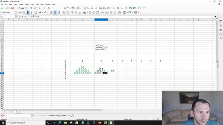Click the Cut scissors icon
The width and height of the screenshot is (223, 125).
[31, 8]
